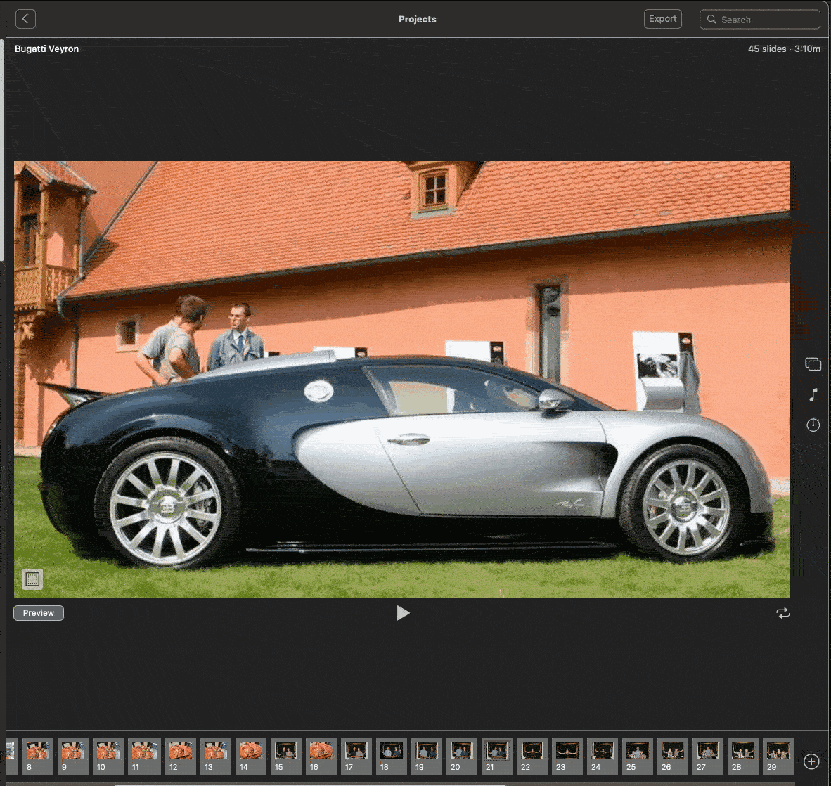This screenshot has height=786, width=831.
Task: Open the slideshow themes picker icon
Action: coord(813,363)
